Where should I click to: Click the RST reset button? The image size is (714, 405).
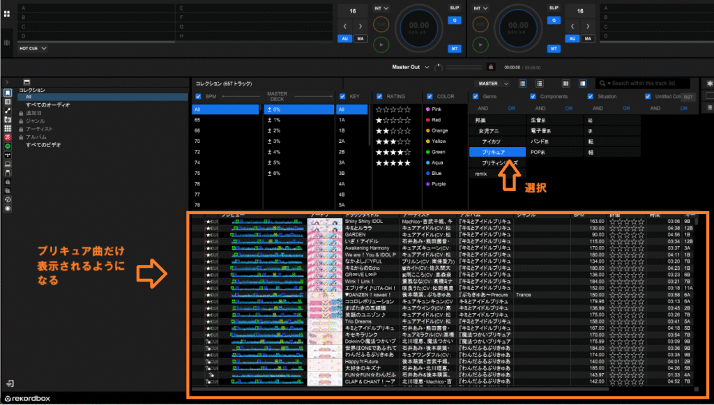(688, 98)
